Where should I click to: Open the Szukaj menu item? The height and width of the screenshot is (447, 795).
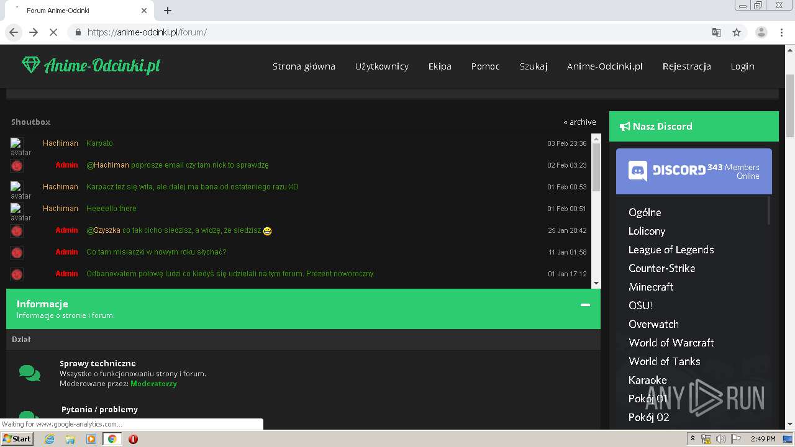coord(534,66)
